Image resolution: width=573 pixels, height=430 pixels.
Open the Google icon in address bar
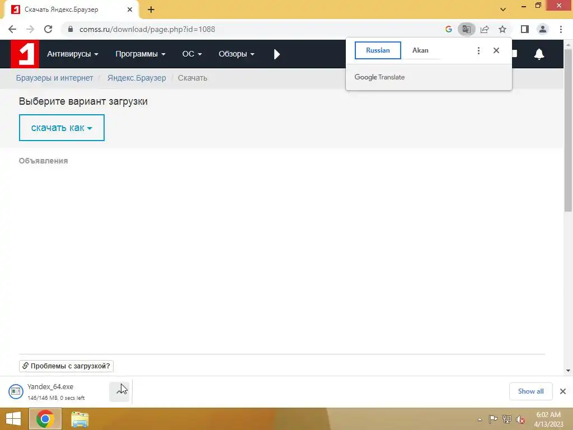coord(448,29)
